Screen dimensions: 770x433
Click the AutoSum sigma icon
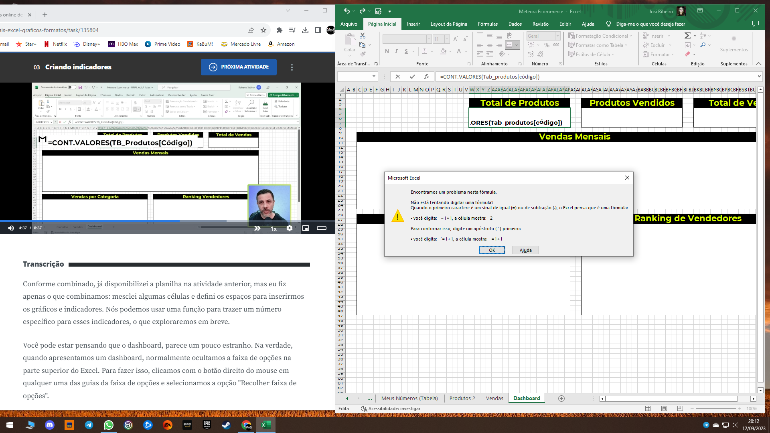coord(687,36)
